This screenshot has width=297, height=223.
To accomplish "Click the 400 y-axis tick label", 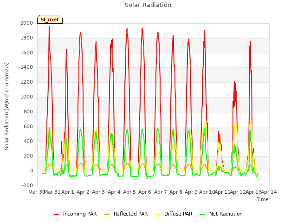I will coord(28,141).
